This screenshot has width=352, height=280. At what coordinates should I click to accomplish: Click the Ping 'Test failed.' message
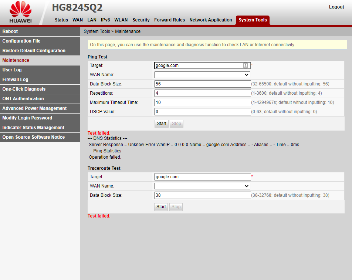(x=99, y=133)
